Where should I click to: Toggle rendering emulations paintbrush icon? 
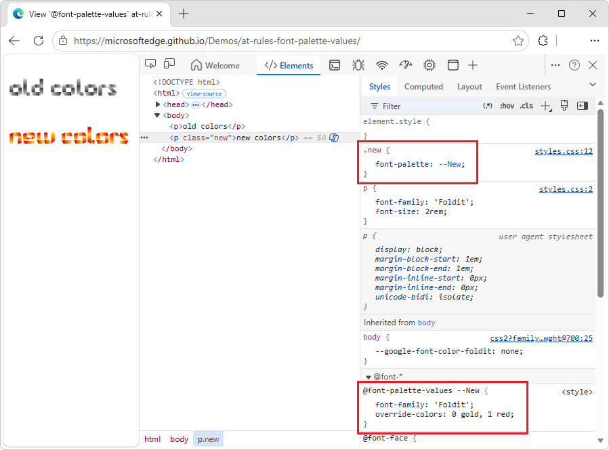pyautogui.click(x=564, y=106)
